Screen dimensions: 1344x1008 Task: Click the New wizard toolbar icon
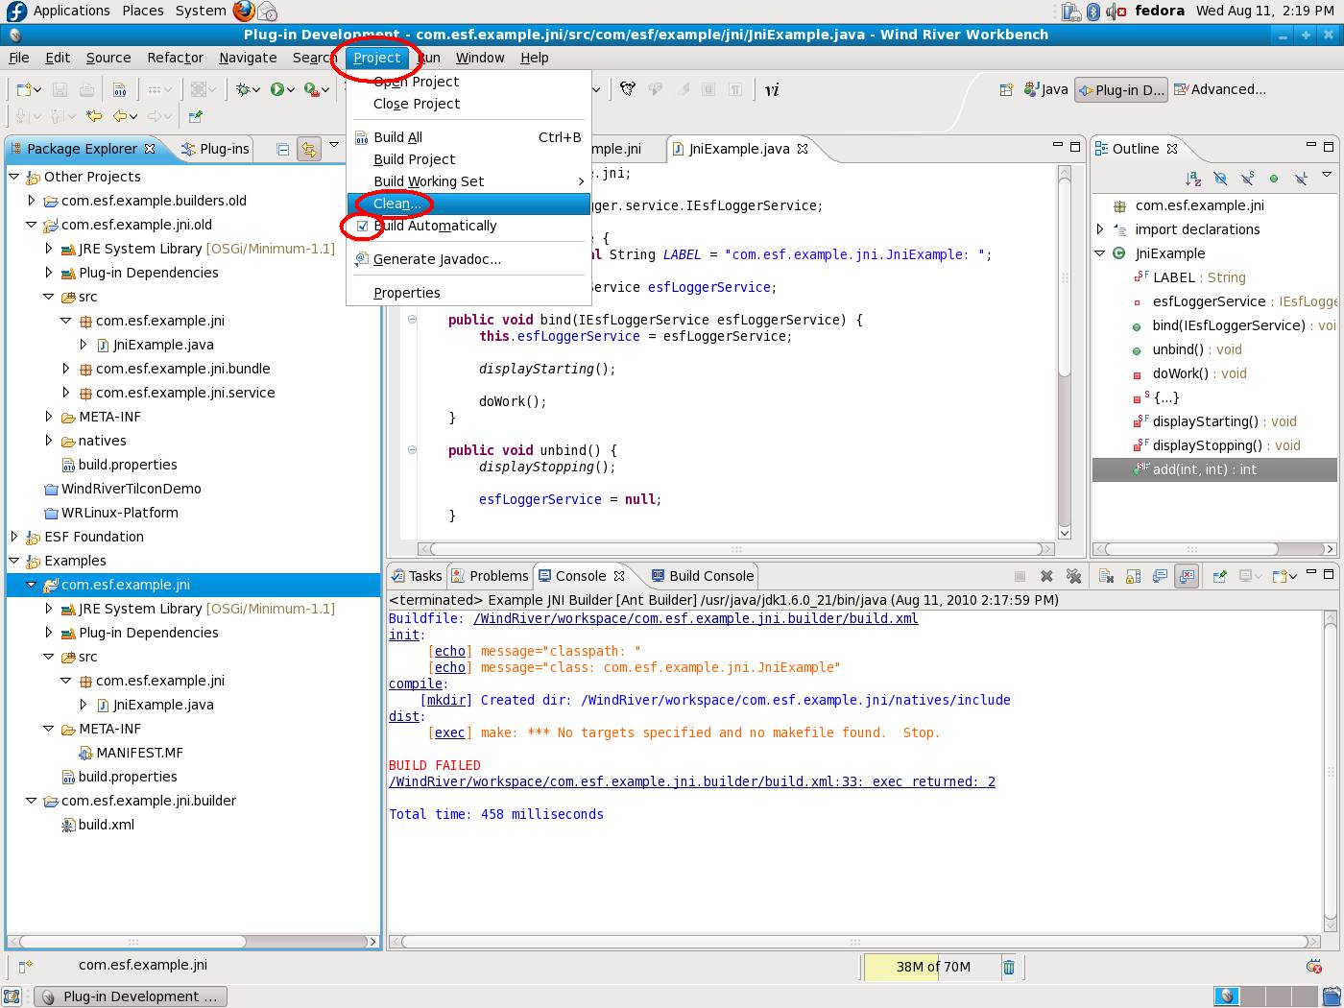tap(24, 89)
